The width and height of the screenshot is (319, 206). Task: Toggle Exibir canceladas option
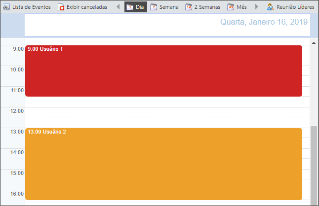tap(82, 7)
